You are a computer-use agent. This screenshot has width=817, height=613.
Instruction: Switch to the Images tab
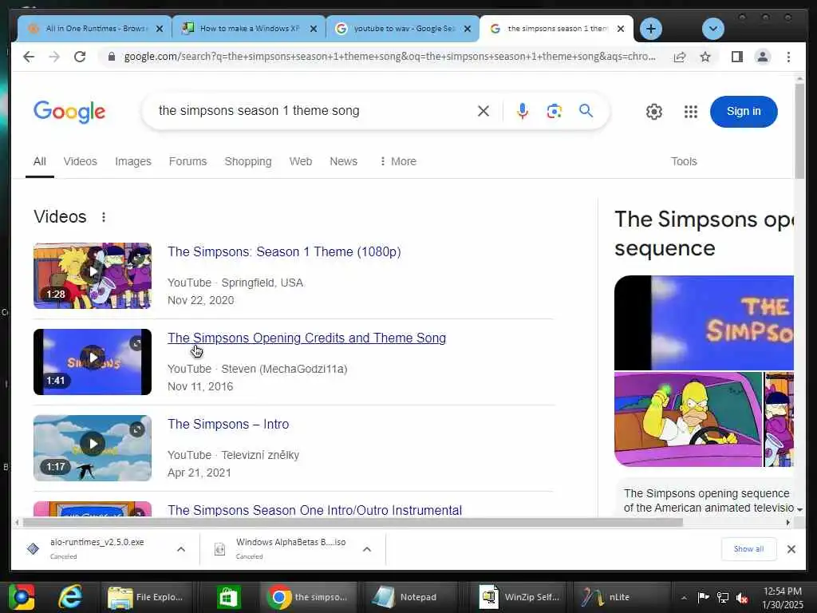133,161
